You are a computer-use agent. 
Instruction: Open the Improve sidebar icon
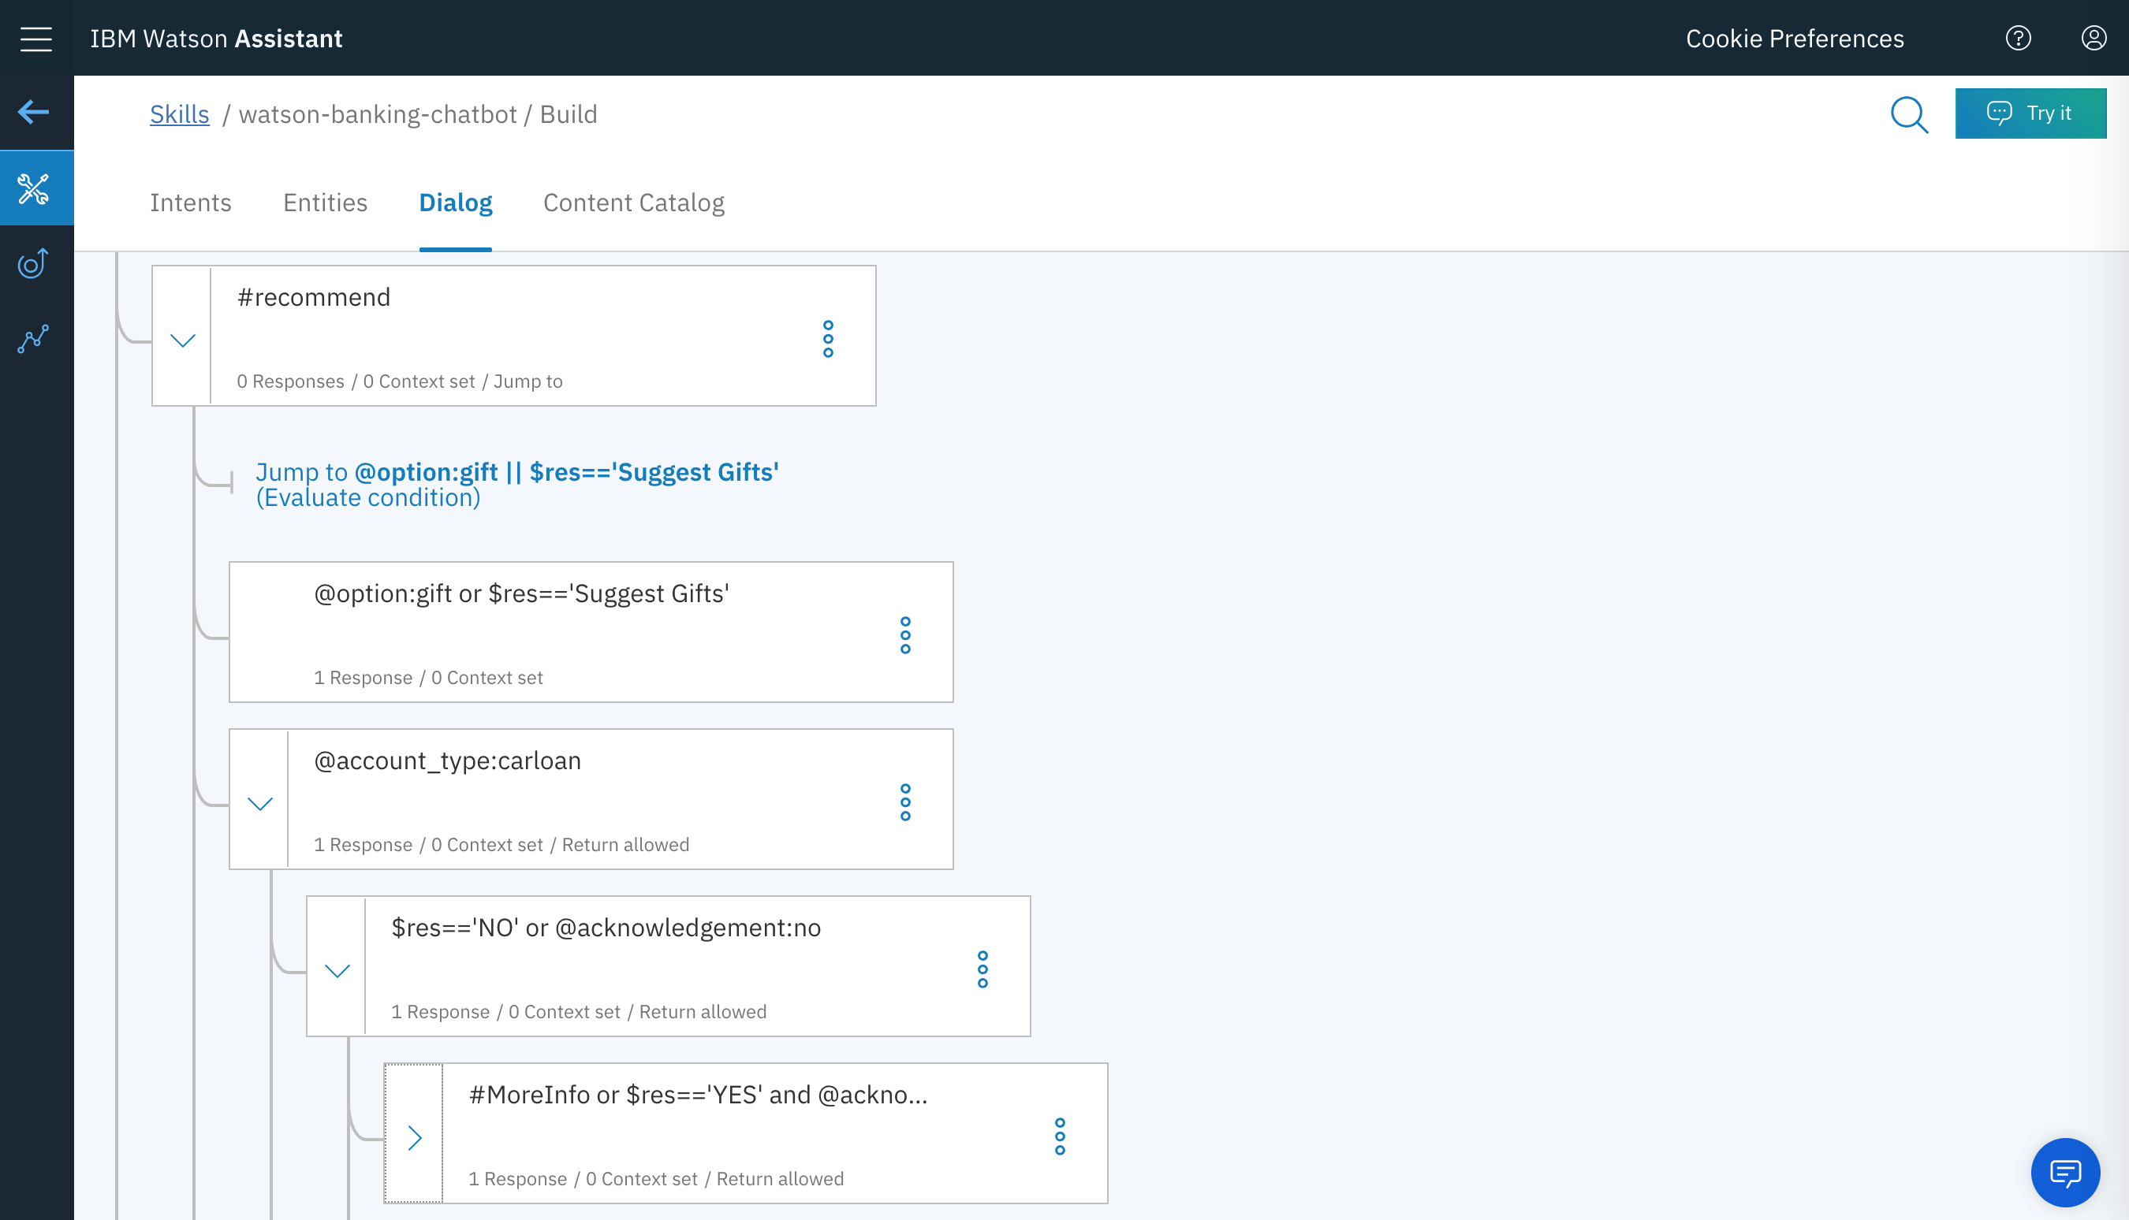click(x=34, y=264)
